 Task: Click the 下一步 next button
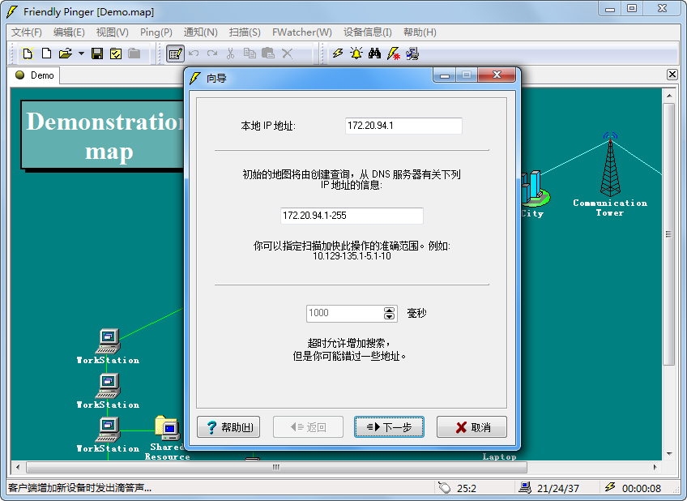389,427
